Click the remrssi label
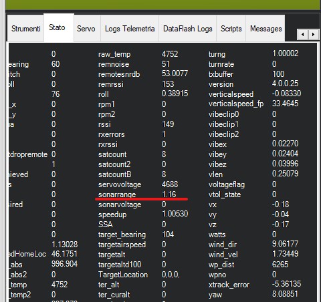This screenshot has height=302, width=321. (x=111, y=84)
